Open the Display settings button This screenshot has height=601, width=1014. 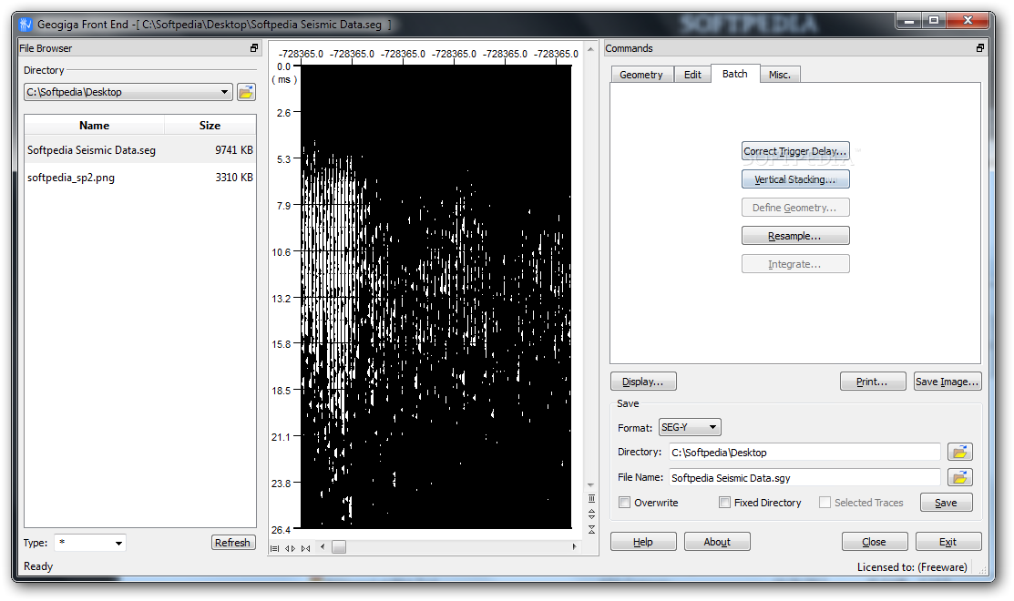[643, 382]
